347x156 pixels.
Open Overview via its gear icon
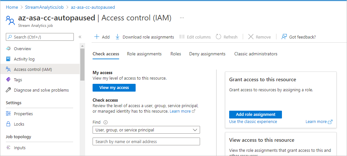click(8, 49)
